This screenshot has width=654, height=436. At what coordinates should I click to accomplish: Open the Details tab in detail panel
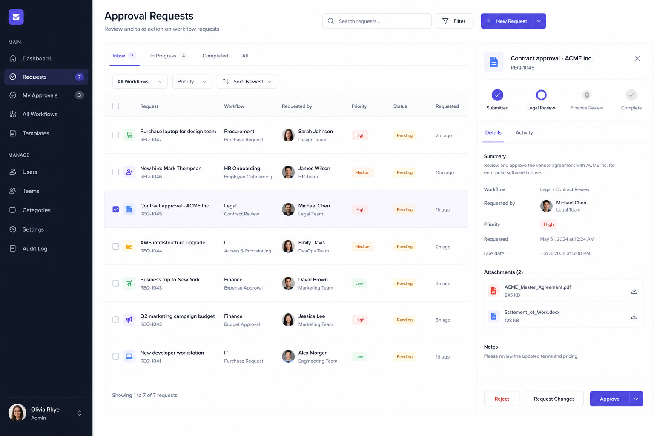click(493, 132)
